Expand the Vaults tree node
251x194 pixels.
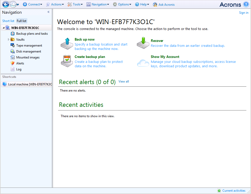pos(9,39)
